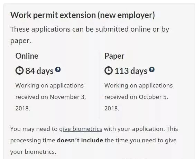
Task: Open the give biometrics link
Action: [81, 129]
